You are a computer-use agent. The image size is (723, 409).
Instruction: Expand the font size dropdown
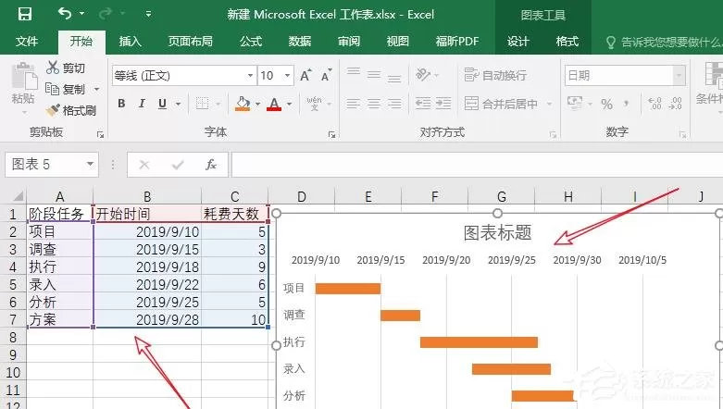[287, 75]
